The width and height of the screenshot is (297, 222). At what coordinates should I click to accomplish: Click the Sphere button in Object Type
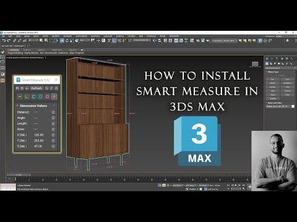[x=273, y=83]
